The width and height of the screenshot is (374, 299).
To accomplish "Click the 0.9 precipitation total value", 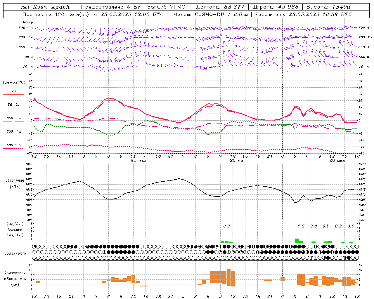I will (226, 226).
